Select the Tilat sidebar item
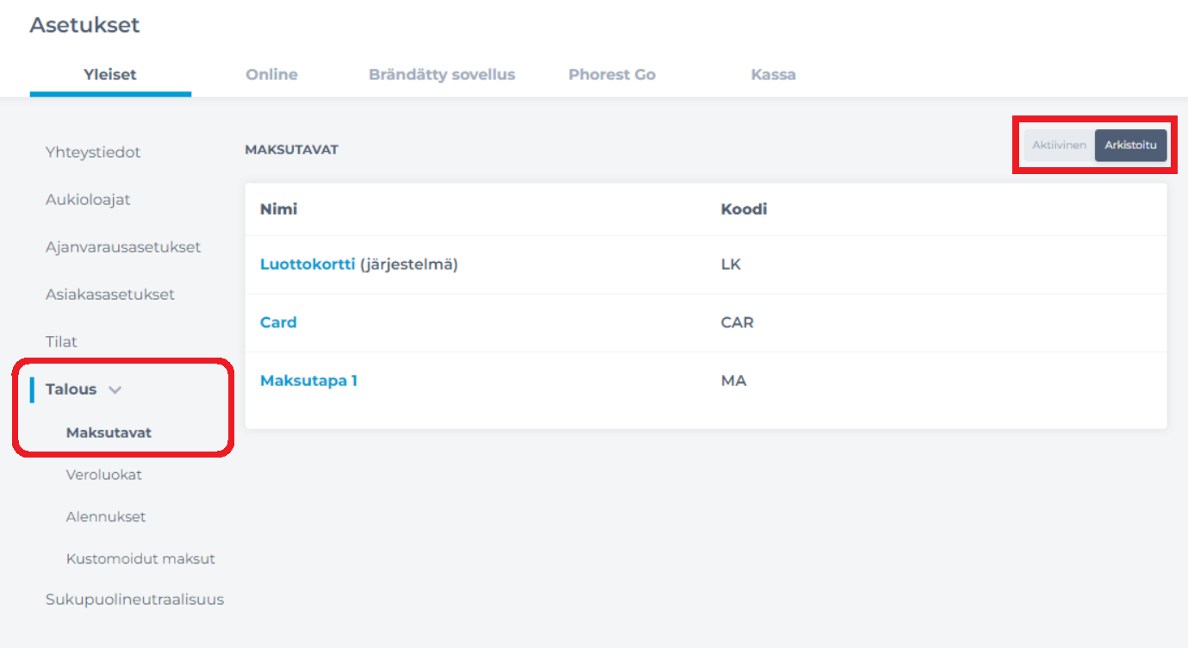The image size is (1188, 648). click(61, 342)
